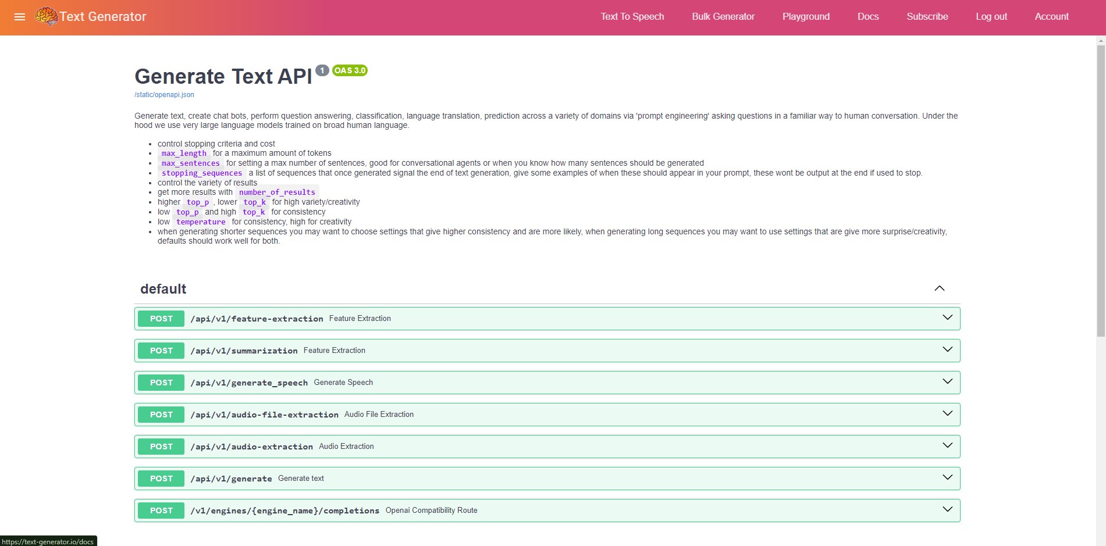Click the vertical page scrollbar
This screenshot has width=1106, height=546.
point(1101,191)
